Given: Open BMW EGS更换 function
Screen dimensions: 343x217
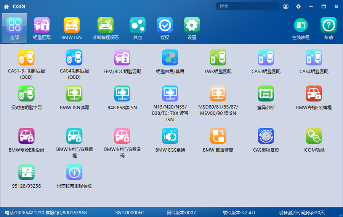Looking at the screenshot, I should coord(170,136).
